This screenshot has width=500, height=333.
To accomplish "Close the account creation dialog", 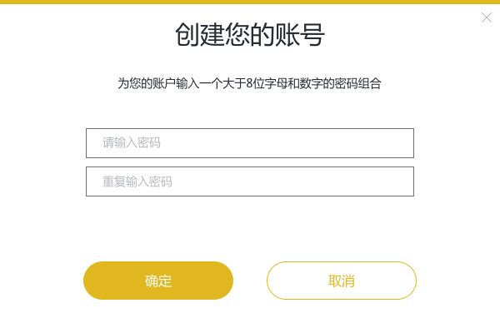I will (x=487, y=17).
